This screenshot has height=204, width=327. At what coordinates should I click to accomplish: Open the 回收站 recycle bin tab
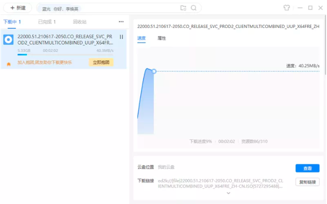pos(80,22)
